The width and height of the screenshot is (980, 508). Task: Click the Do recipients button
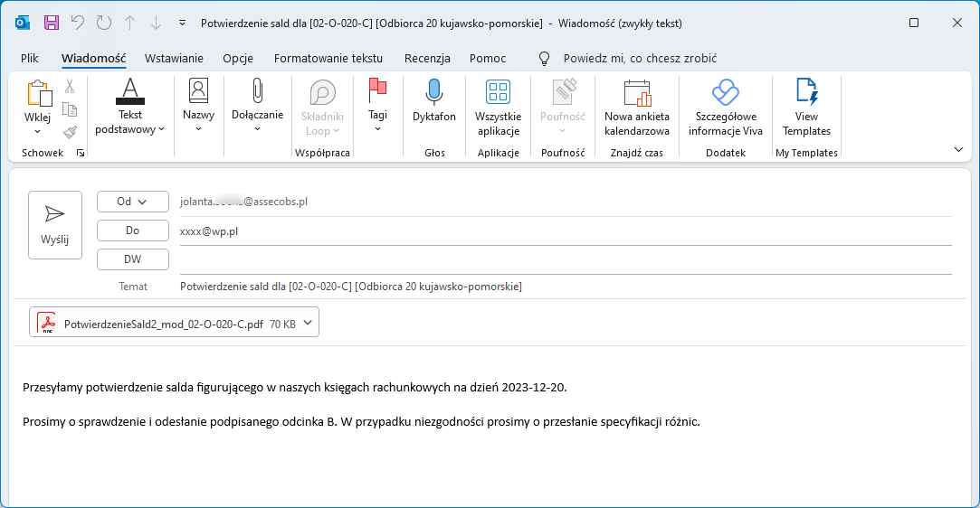[x=132, y=230]
